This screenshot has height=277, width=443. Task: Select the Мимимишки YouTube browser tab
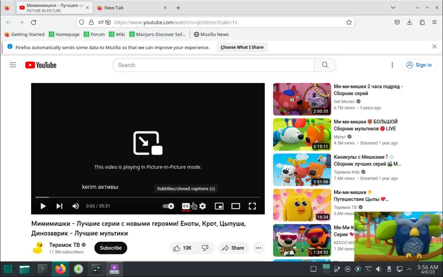[x=55, y=8]
